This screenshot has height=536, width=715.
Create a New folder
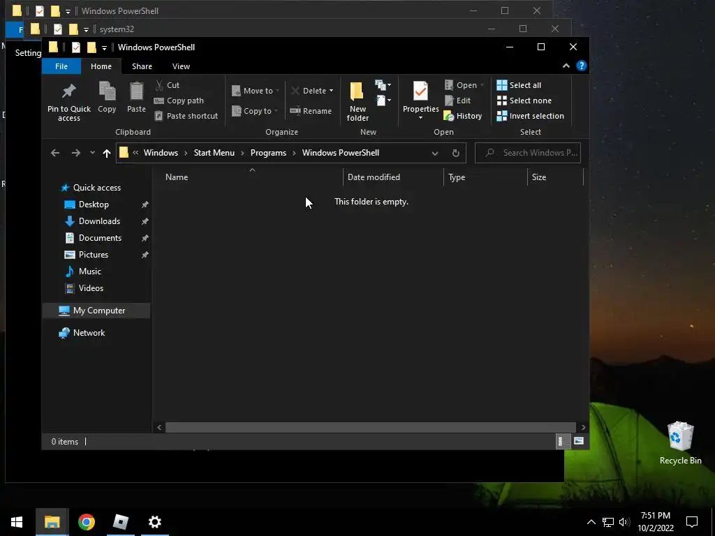357,101
